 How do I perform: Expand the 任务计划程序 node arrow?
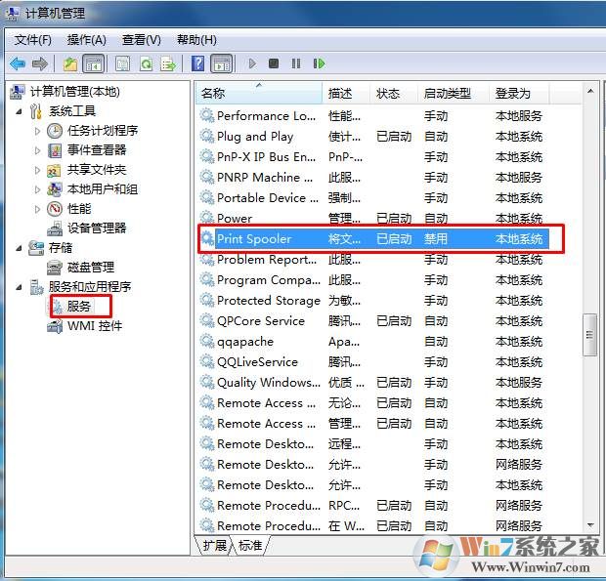point(37,131)
